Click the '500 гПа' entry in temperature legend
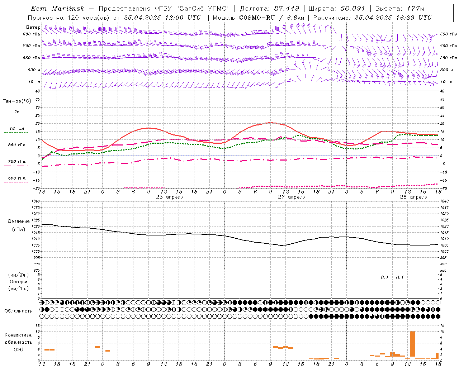 [16, 178]
